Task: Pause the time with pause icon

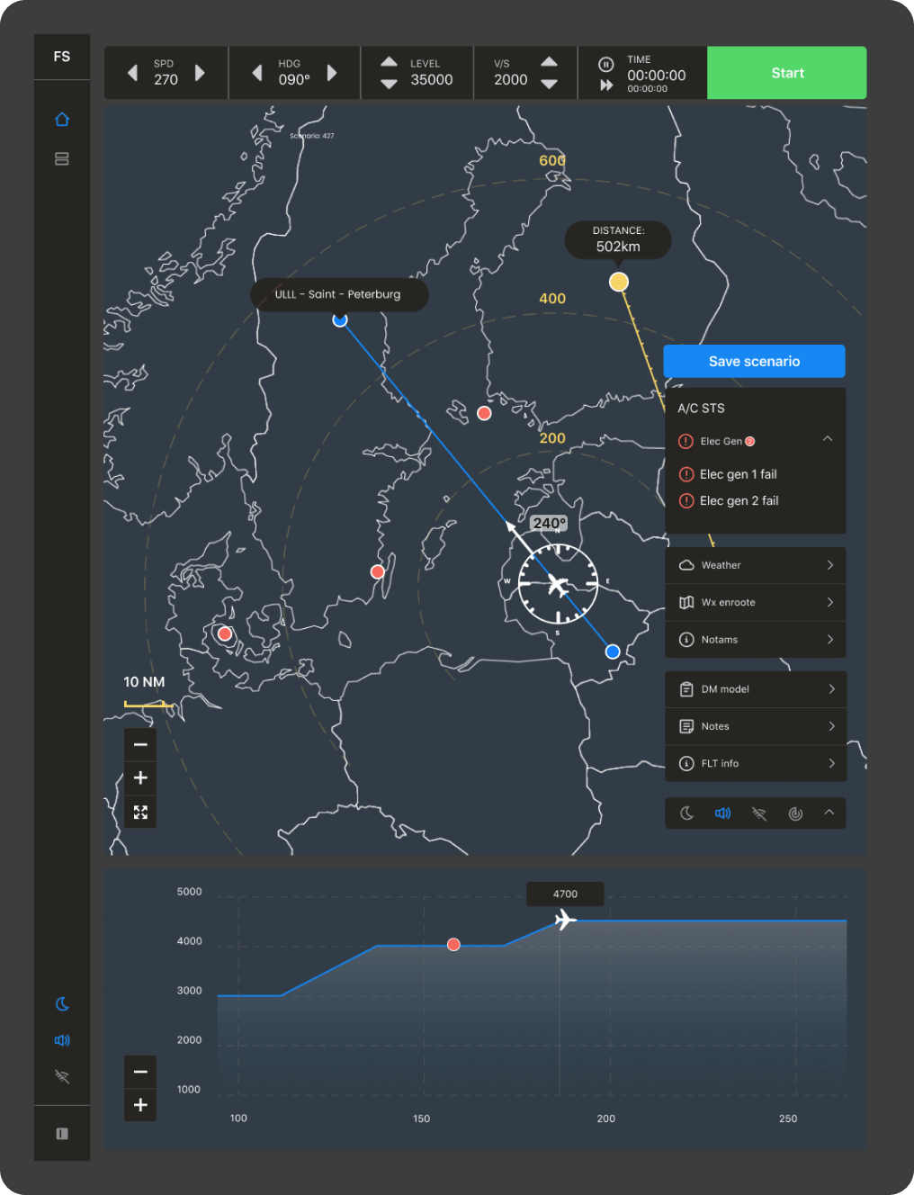Action: point(606,64)
